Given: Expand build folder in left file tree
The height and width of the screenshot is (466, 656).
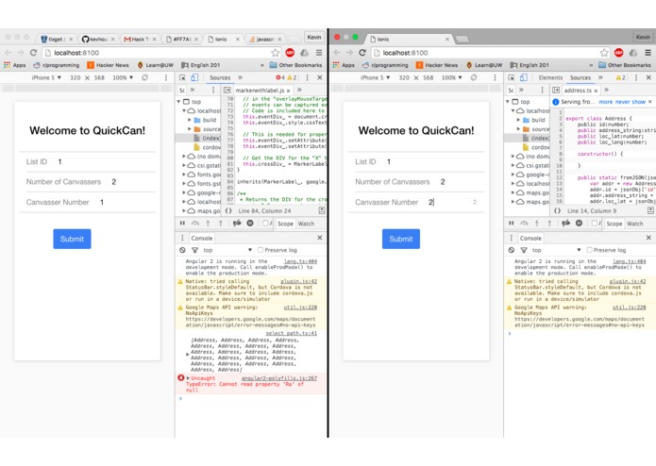Looking at the screenshot, I should 190,120.
